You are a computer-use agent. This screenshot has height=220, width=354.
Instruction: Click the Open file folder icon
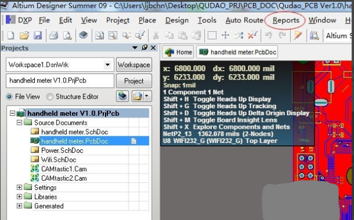click(24, 35)
